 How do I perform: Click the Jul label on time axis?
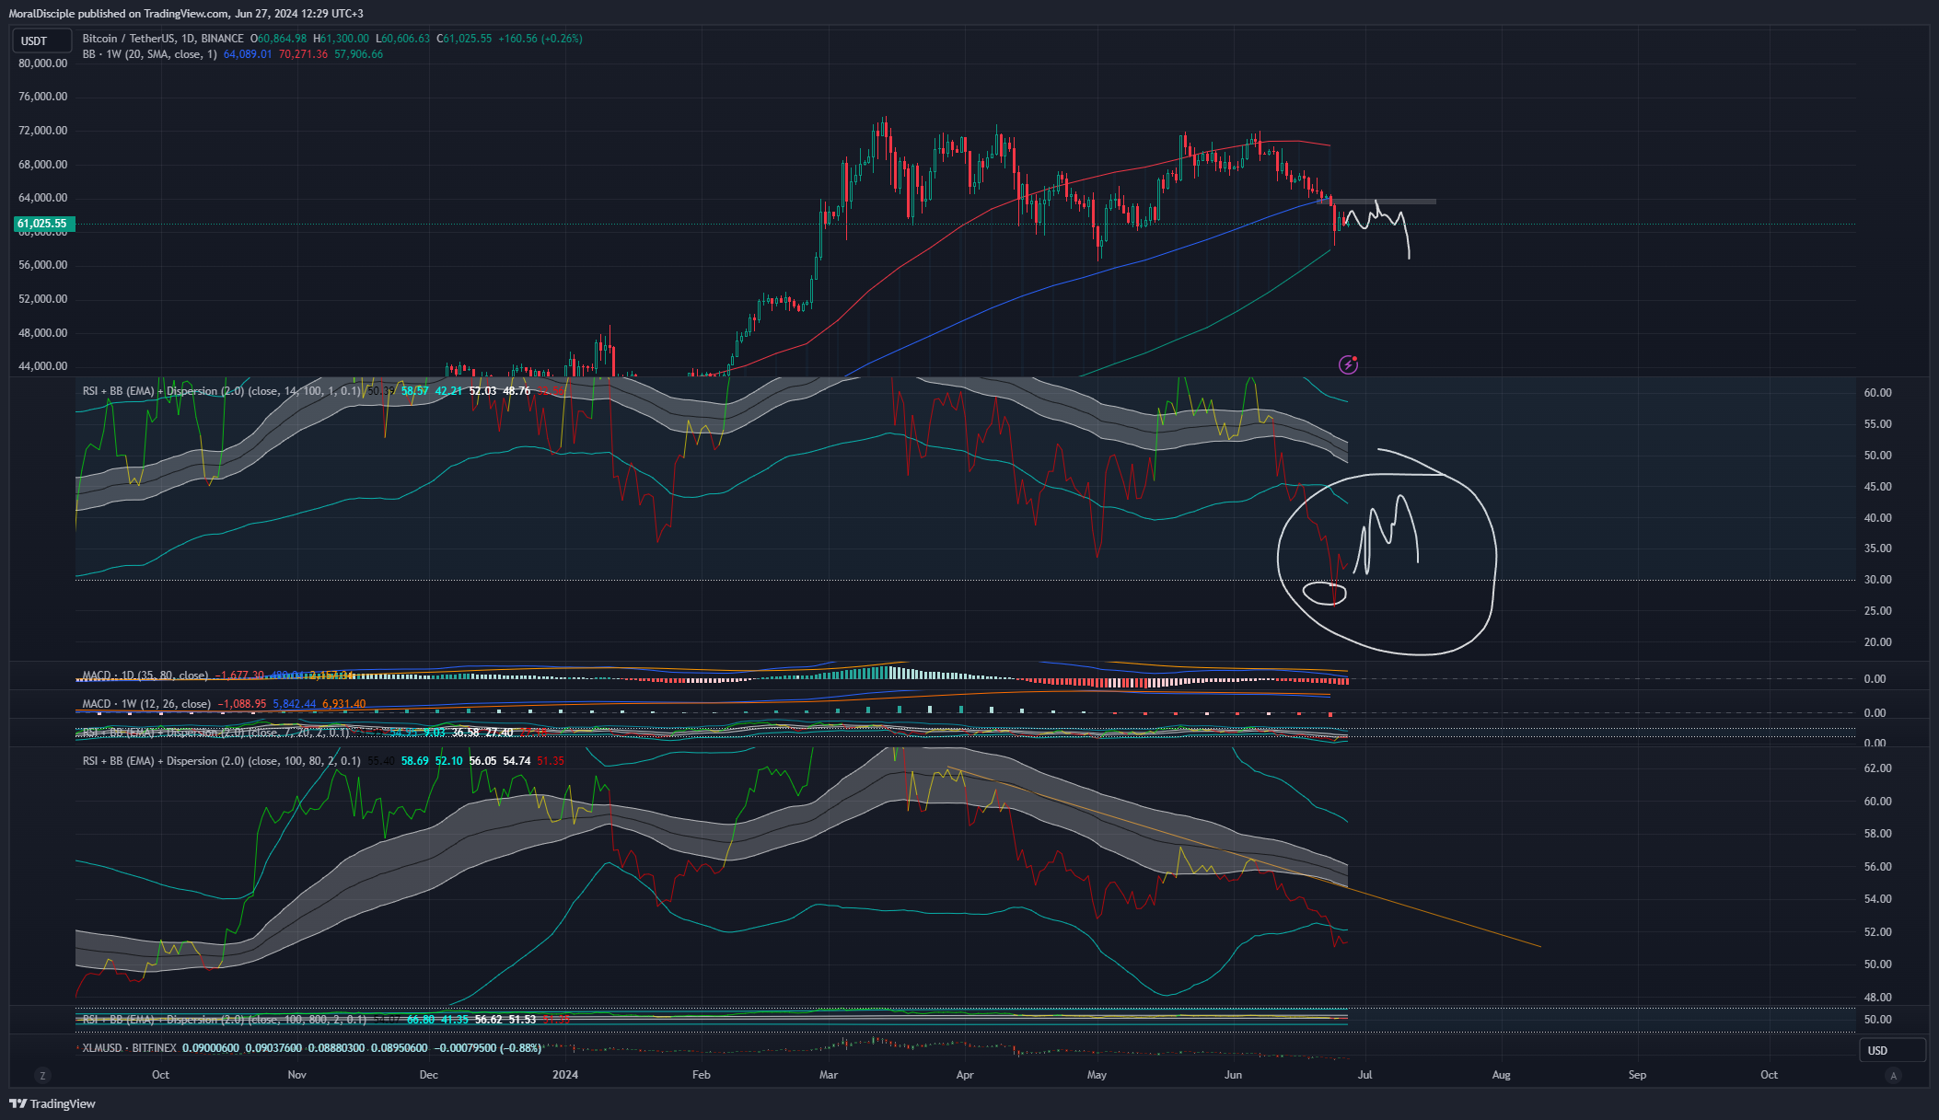[1364, 1075]
